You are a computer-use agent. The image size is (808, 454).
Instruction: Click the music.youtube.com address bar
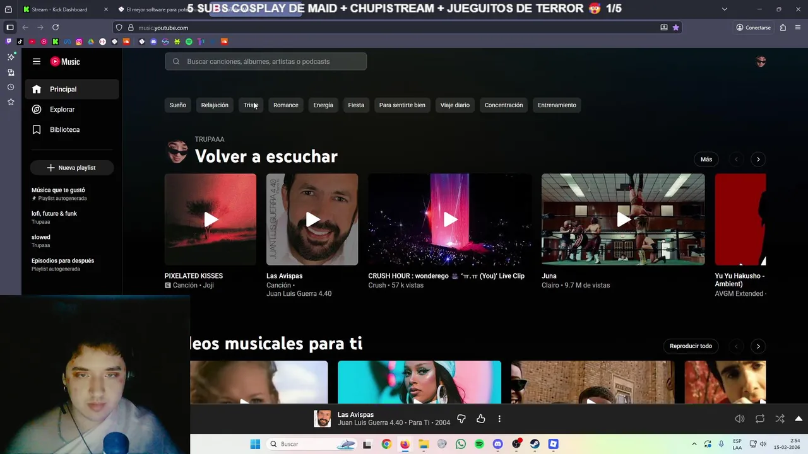pos(398,28)
